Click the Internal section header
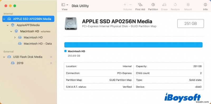This screenshot has width=211, height=104. pos(8,14)
